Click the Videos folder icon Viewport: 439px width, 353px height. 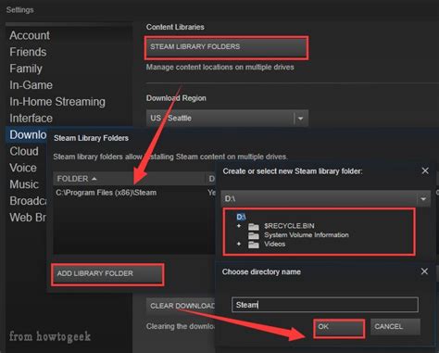point(254,245)
